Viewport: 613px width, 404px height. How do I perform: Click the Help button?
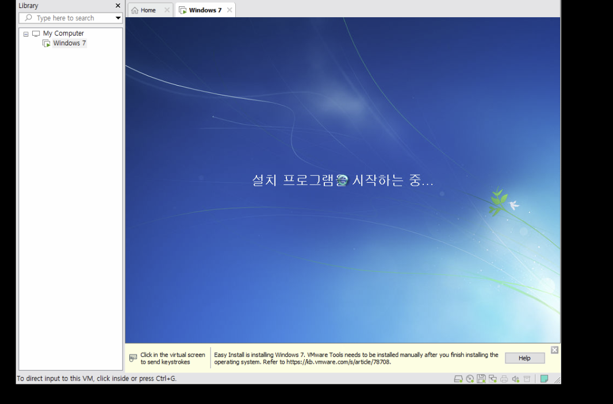[x=524, y=358]
